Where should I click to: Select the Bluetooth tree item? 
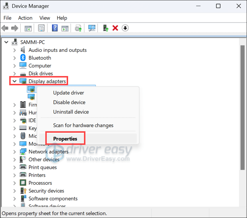[40, 58]
